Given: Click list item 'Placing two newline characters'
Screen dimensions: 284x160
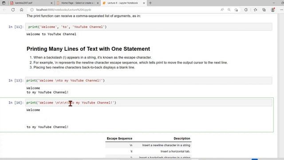Looking at the screenshot, I should (84, 68).
